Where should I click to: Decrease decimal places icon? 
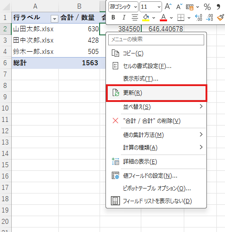tap(210, 18)
